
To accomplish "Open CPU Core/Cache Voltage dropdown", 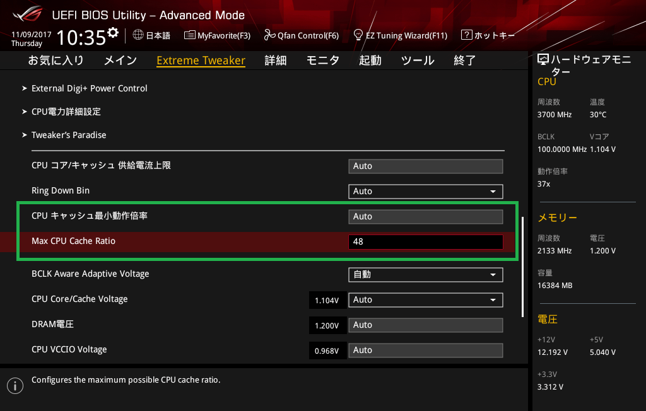I will coord(426,300).
